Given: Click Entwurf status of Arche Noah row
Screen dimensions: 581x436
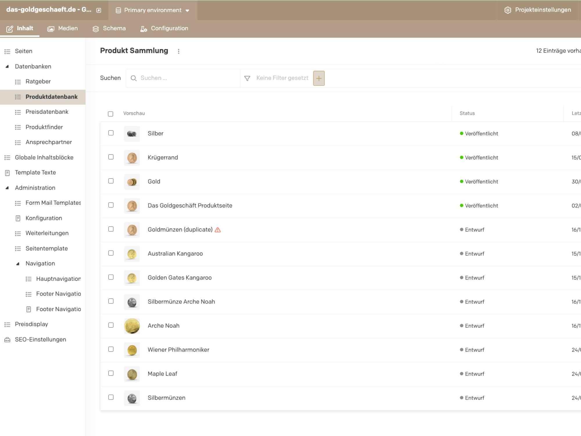Looking at the screenshot, I should click(x=472, y=326).
